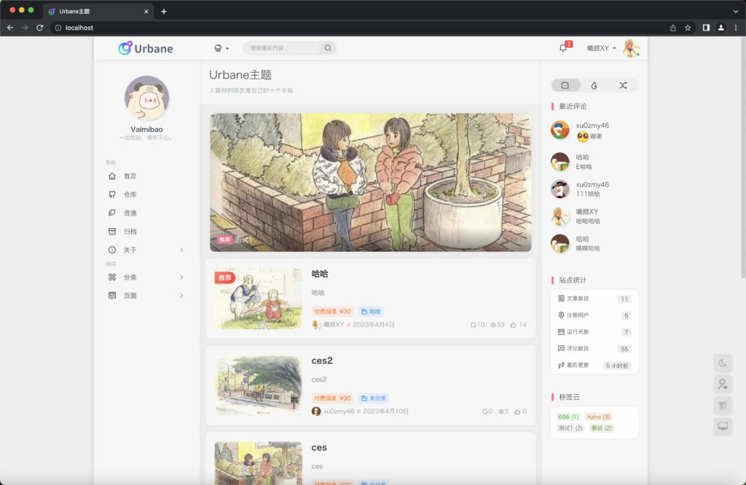This screenshot has height=485, width=746.
Task: Expand the 分类 sidebar submenu
Action: point(146,277)
